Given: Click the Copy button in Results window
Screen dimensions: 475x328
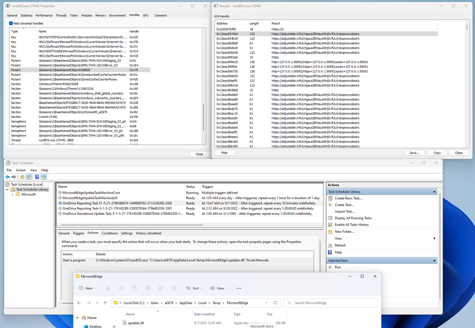Looking at the screenshot, I should tap(437, 153).
